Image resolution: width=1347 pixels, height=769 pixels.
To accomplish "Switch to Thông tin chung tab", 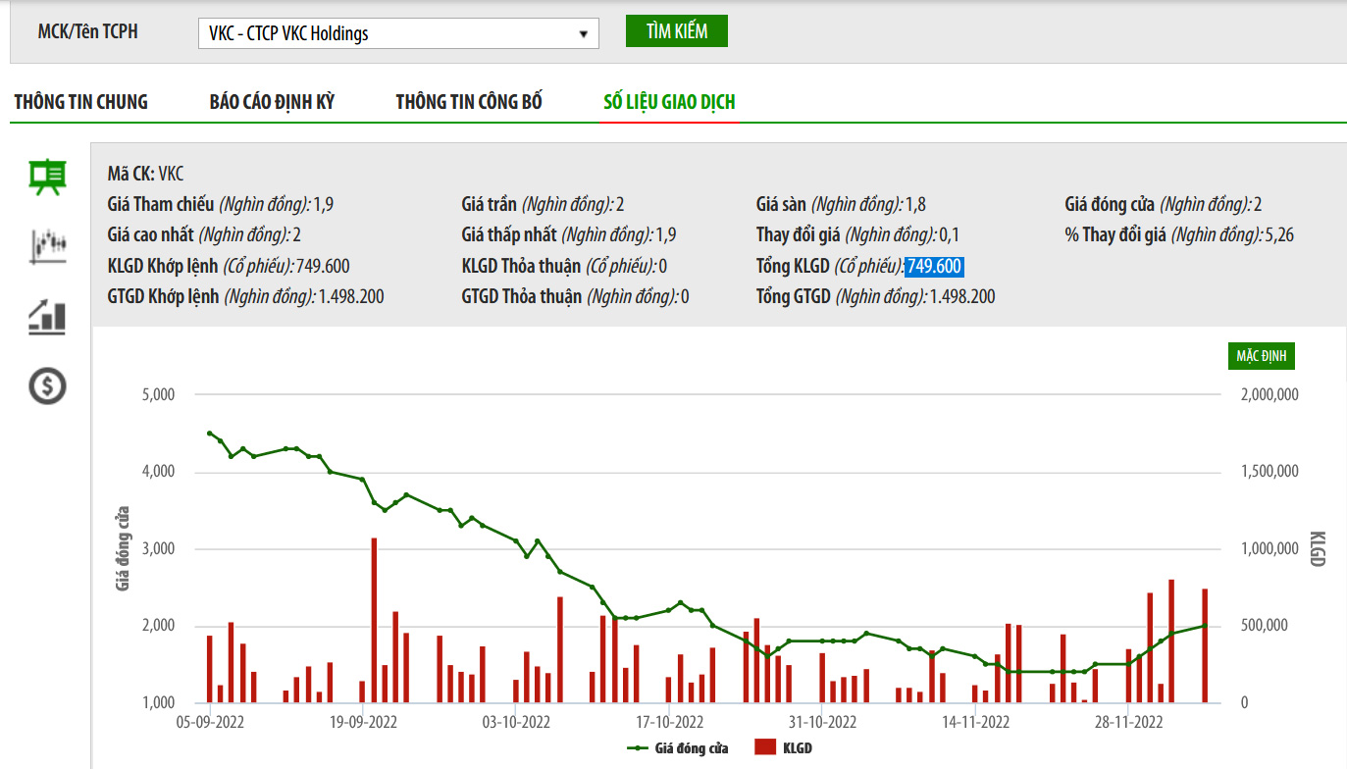I will (80, 102).
